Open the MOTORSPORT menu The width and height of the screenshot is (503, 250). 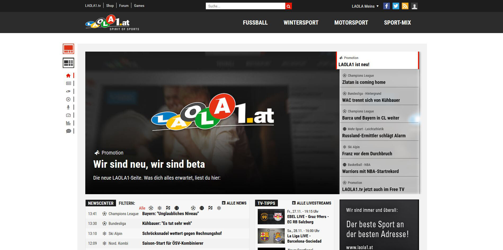tap(351, 23)
